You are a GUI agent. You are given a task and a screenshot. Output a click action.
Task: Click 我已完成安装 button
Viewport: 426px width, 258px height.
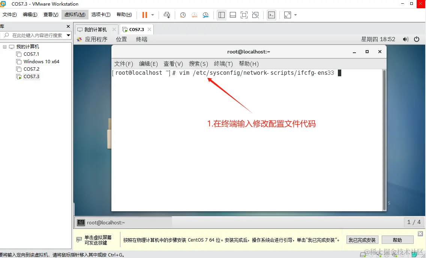pyautogui.click(x=362, y=240)
